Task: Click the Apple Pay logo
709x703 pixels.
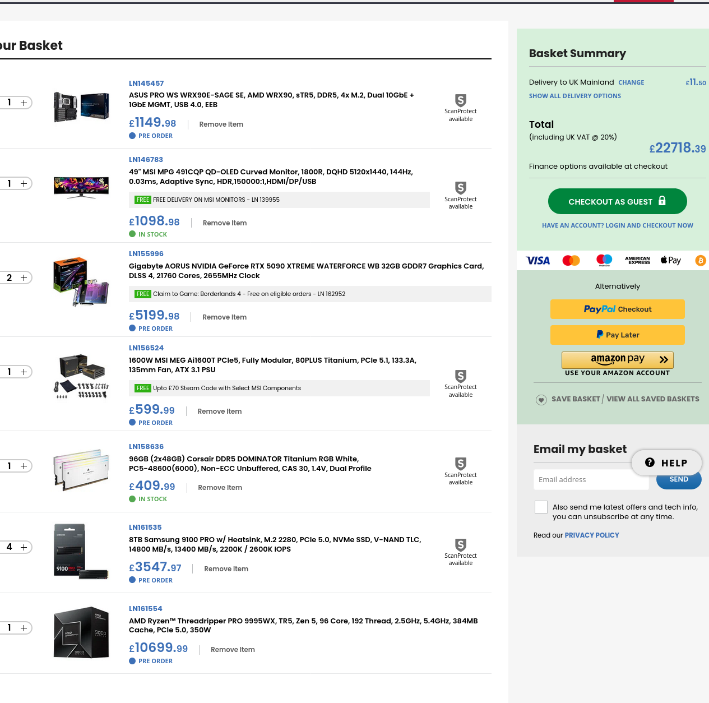Action: (671, 260)
